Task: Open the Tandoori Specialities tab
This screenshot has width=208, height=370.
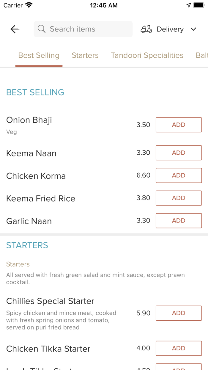Action: pos(147,55)
